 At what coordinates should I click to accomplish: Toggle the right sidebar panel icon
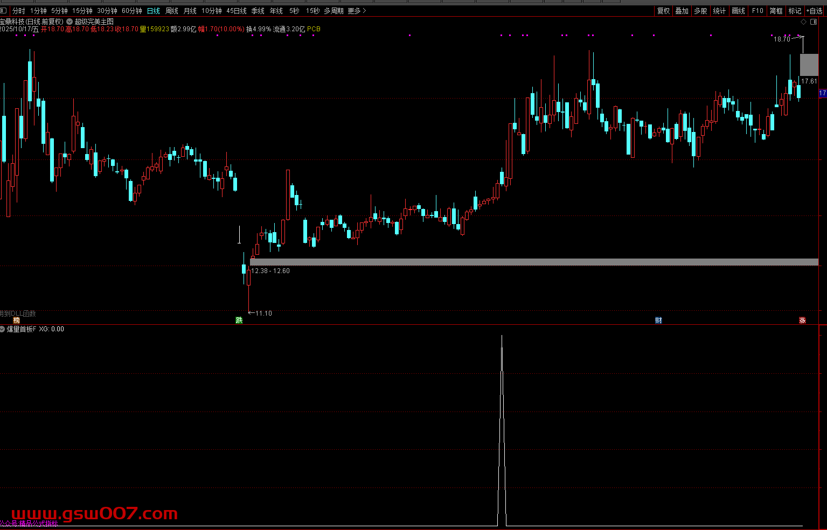814,22
